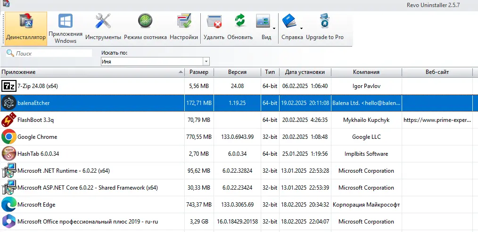Click the FlashBoot app icon
This screenshot has height=232, width=478.
8,120
